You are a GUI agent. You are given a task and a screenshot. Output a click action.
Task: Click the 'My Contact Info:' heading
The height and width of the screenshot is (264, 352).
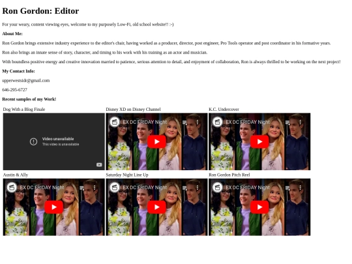(18, 71)
